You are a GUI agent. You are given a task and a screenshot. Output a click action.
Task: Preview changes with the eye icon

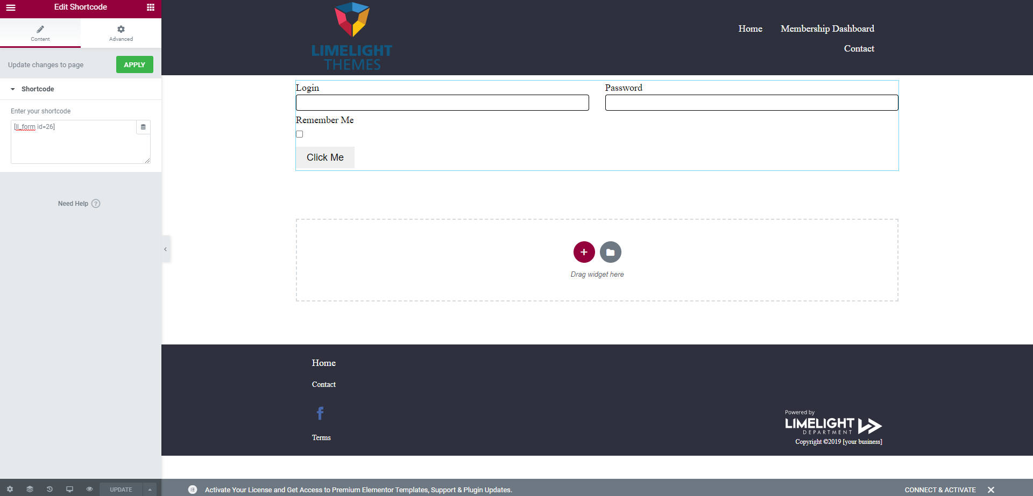[89, 489]
